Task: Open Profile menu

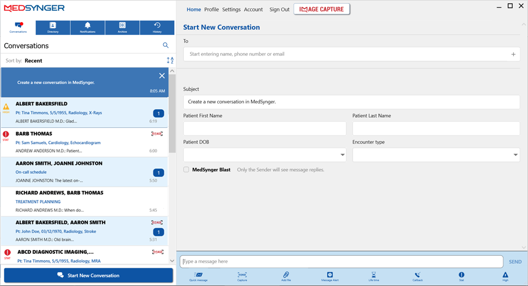Action: coord(211,10)
